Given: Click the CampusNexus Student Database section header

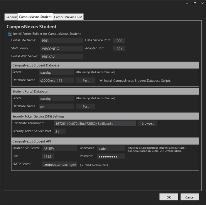Looking at the screenshot, I should point(105,65).
